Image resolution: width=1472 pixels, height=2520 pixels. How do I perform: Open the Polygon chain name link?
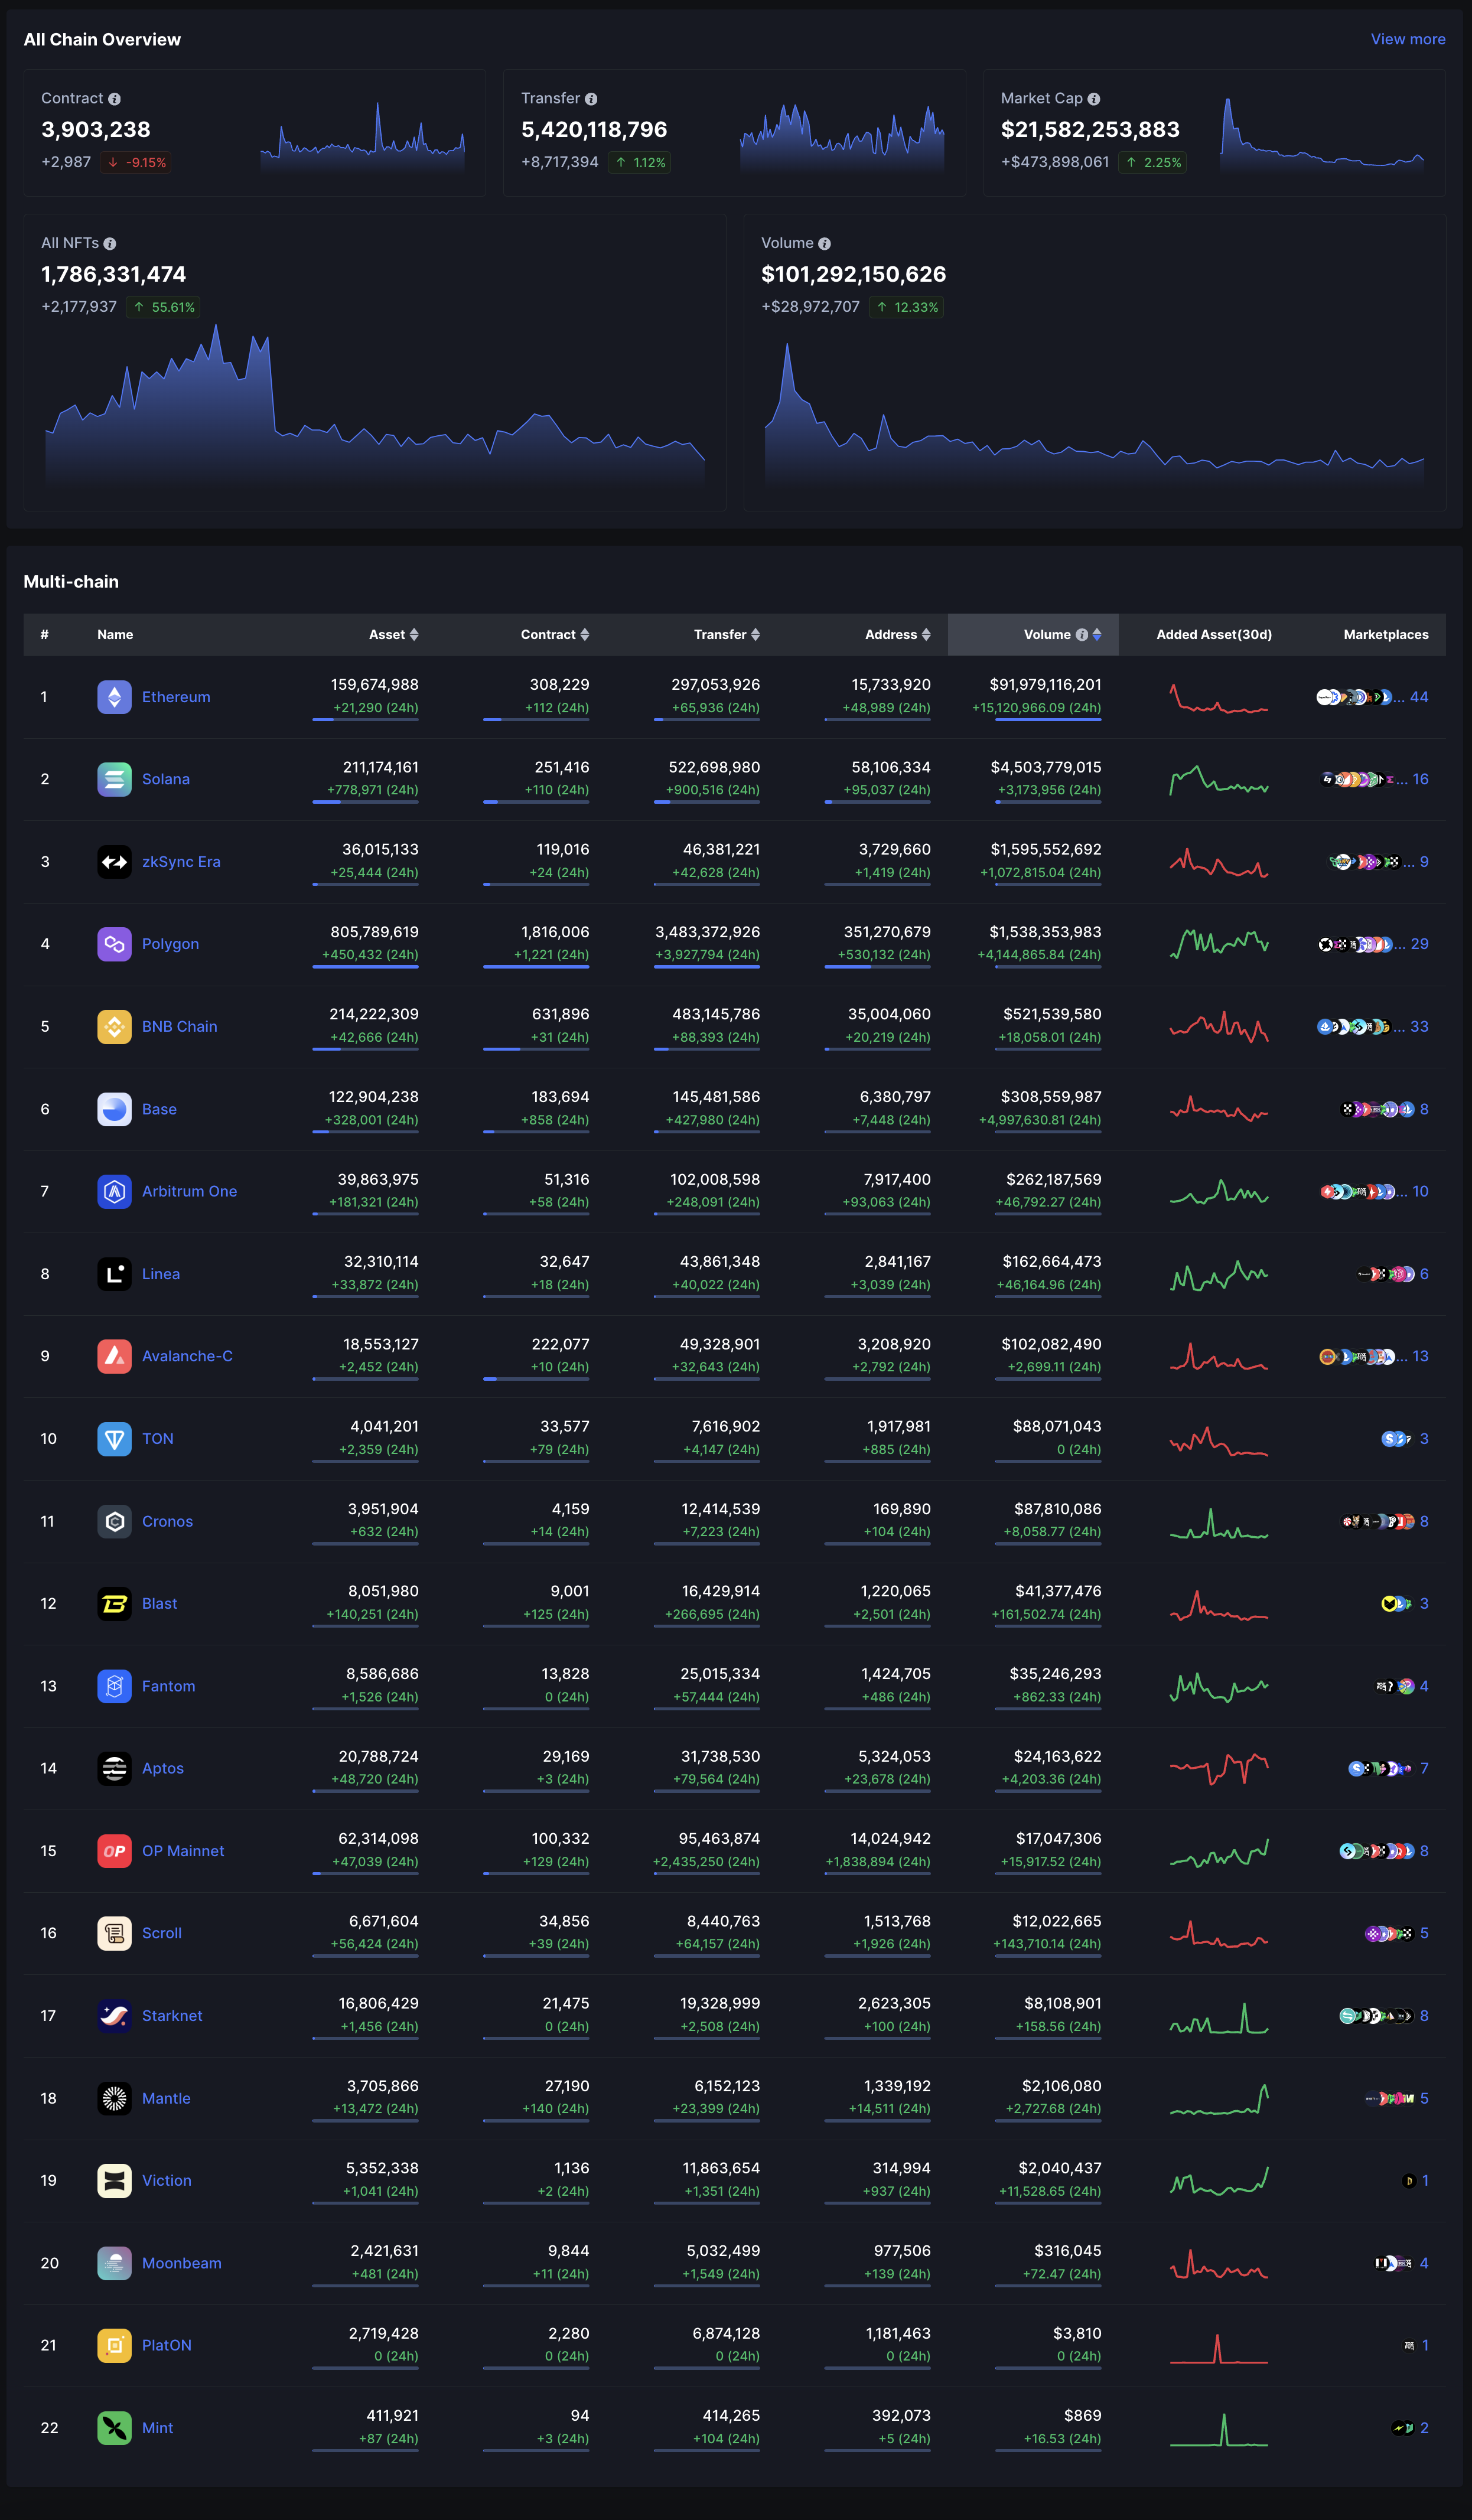click(170, 944)
